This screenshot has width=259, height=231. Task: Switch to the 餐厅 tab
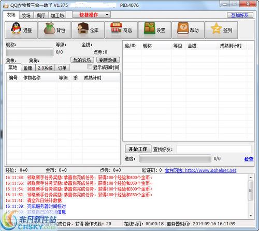pyautogui.click(x=41, y=16)
